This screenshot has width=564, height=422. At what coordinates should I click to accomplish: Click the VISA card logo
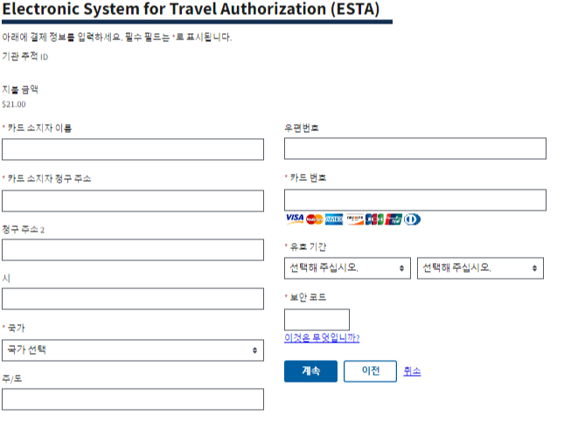tap(295, 219)
